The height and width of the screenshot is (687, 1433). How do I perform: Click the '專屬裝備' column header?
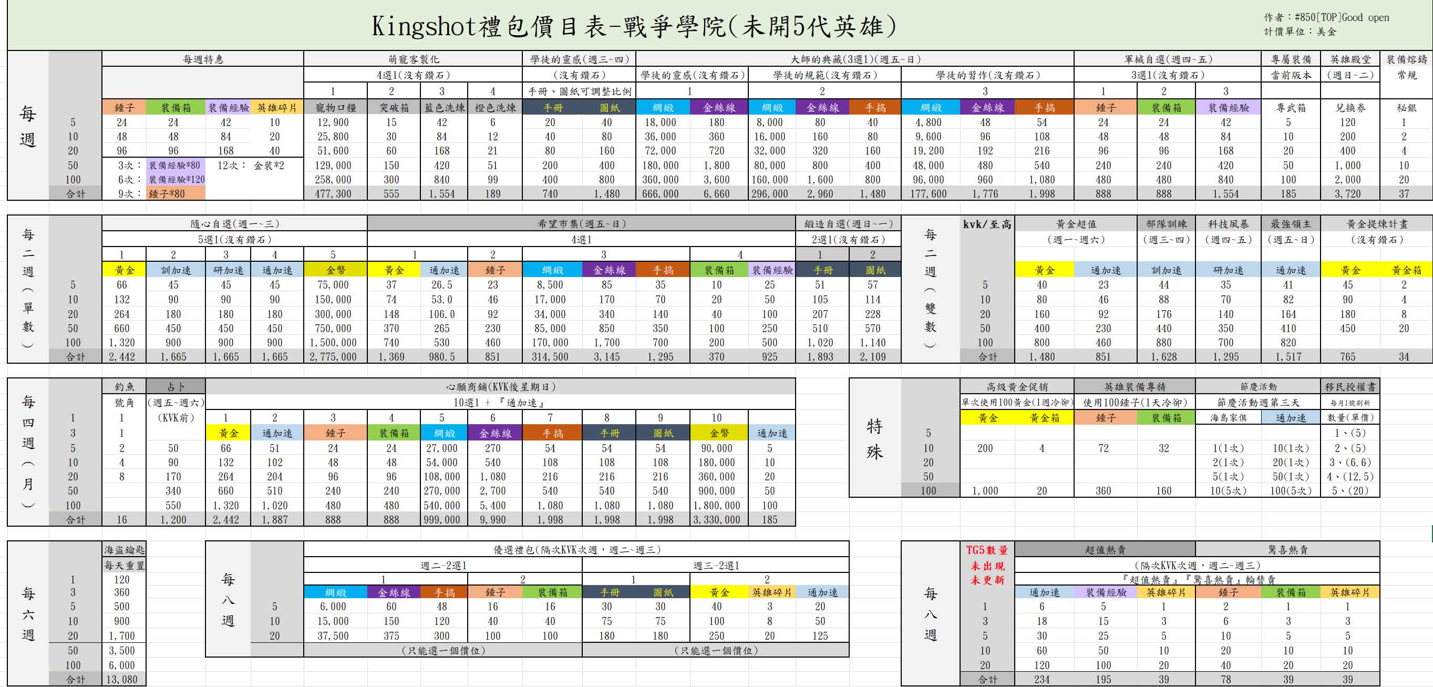click(1291, 59)
